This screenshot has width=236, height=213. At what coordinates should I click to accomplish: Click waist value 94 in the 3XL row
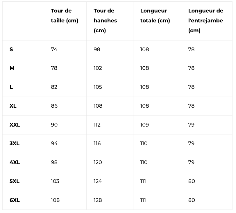click(54, 143)
